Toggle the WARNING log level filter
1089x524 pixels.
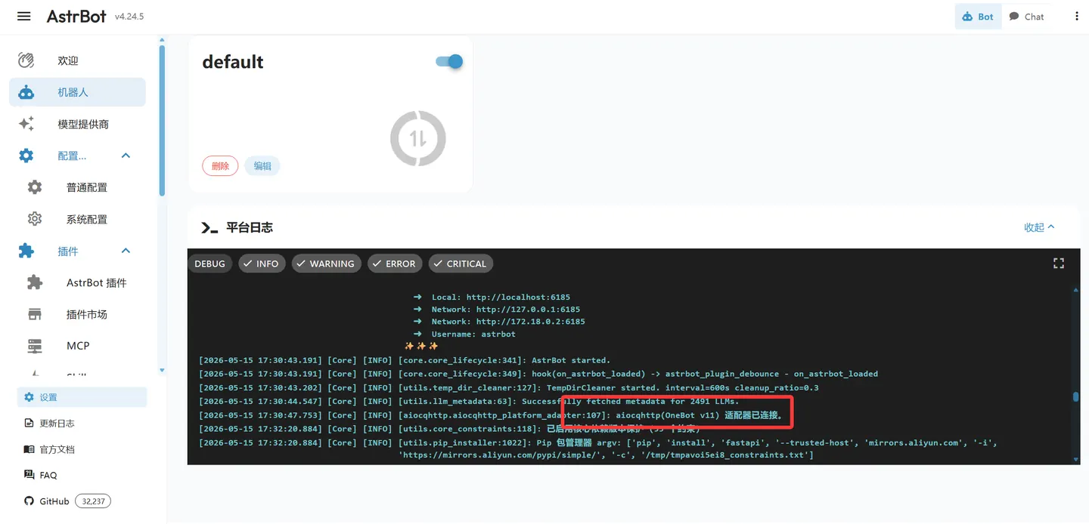pyautogui.click(x=326, y=264)
